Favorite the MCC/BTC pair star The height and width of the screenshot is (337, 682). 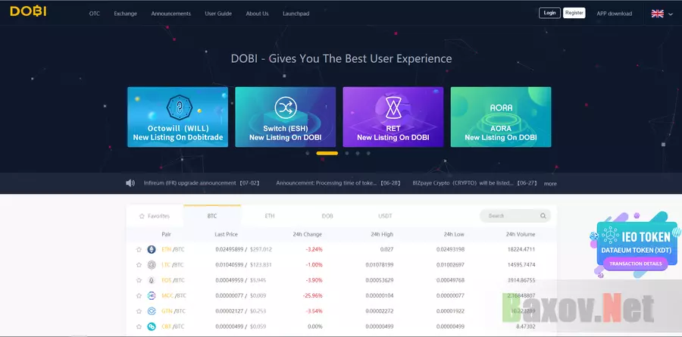139,295
